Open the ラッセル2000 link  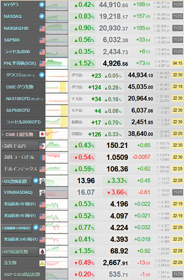click(17, 52)
